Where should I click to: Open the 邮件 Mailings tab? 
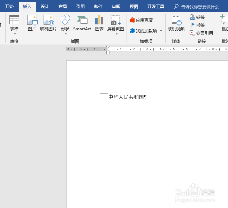(x=98, y=7)
